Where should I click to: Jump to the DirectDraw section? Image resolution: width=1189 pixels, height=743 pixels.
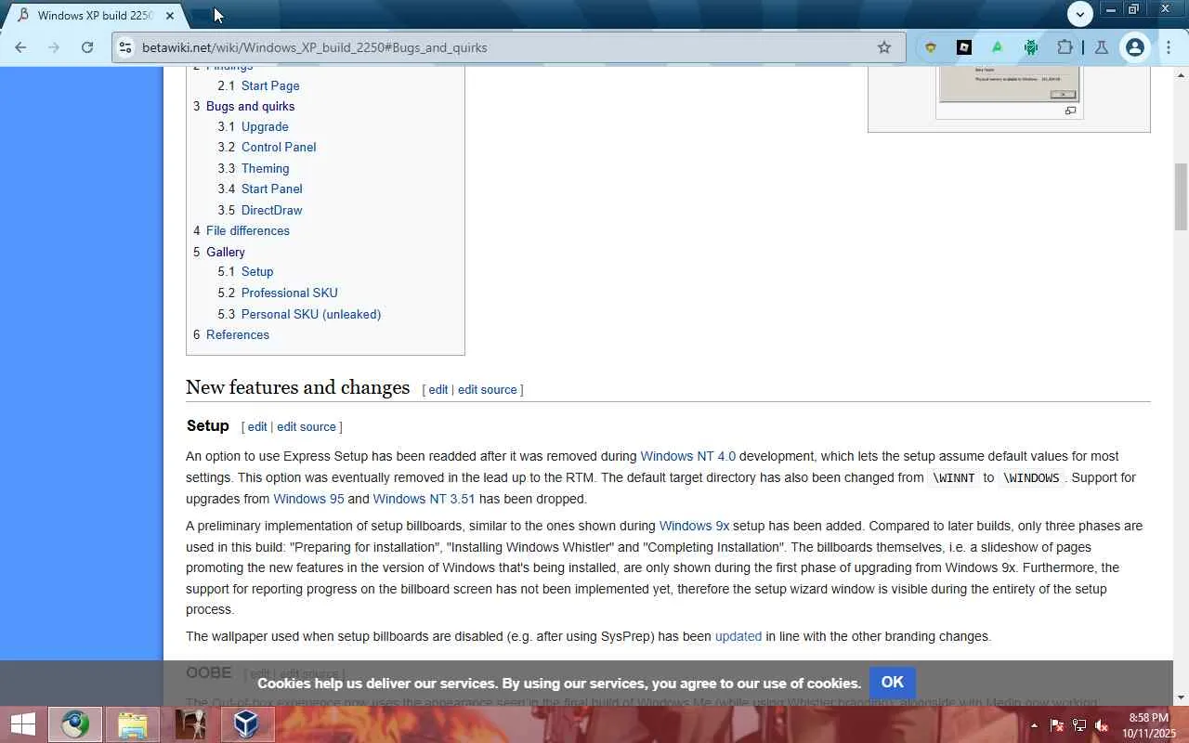pyautogui.click(x=271, y=210)
